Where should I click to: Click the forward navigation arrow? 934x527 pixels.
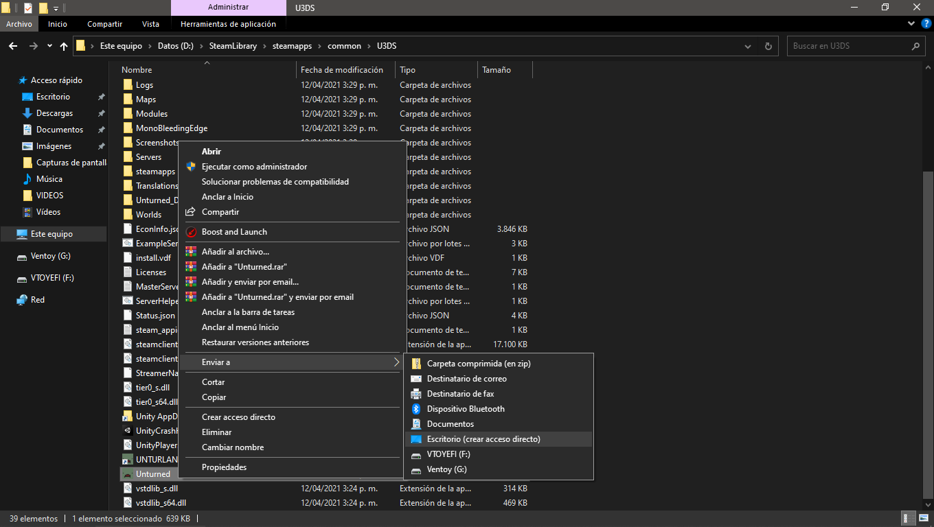(x=34, y=46)
